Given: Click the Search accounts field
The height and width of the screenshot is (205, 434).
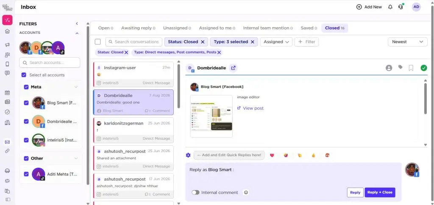Looking at the screenshot, I should click(50, 63).
